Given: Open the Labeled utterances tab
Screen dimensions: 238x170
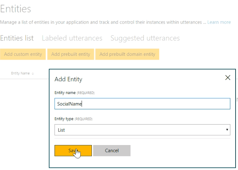Looking at the screenshot, I should tap(72, 38).
